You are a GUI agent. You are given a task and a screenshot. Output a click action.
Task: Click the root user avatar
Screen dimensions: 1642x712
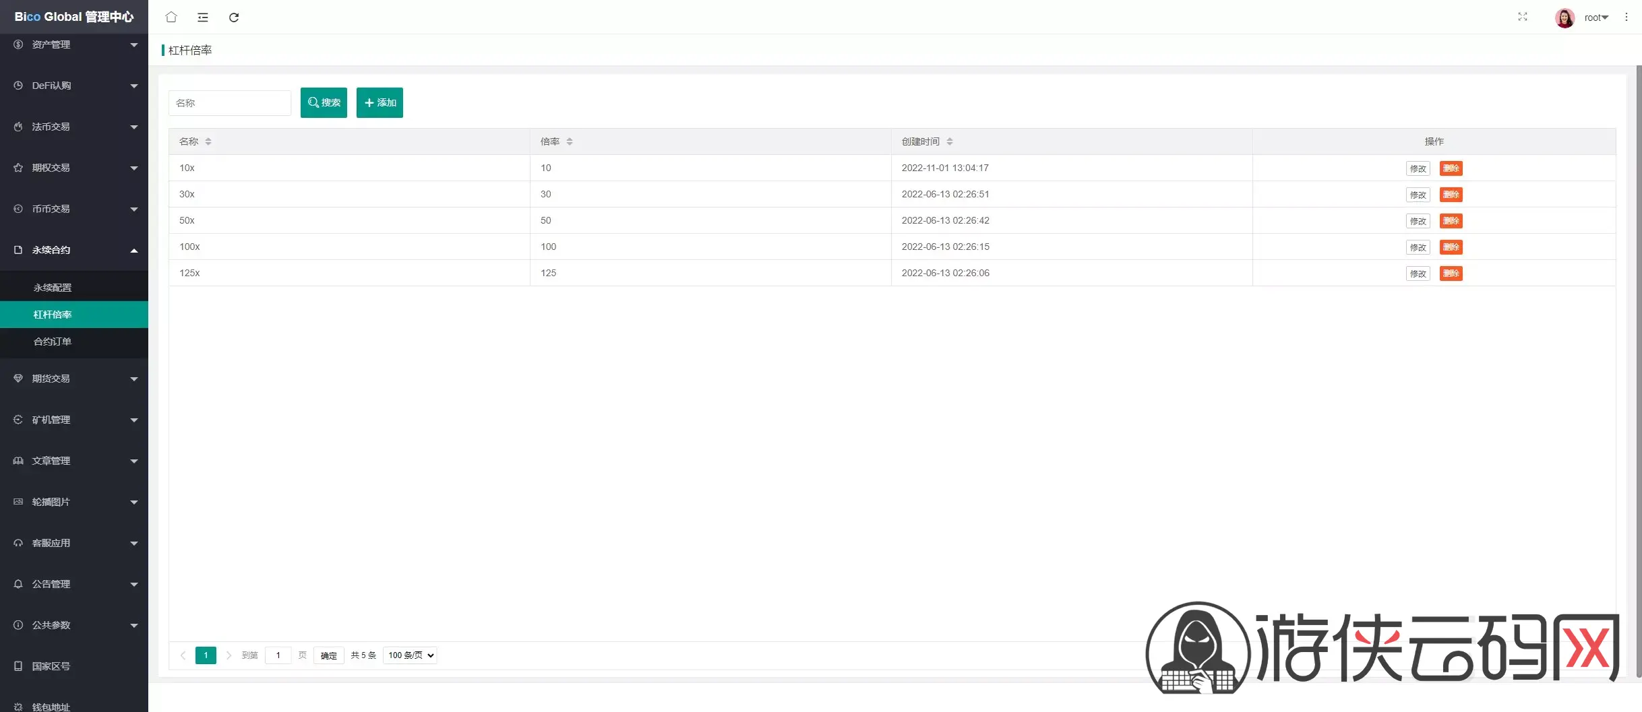tap(1564, 18)
